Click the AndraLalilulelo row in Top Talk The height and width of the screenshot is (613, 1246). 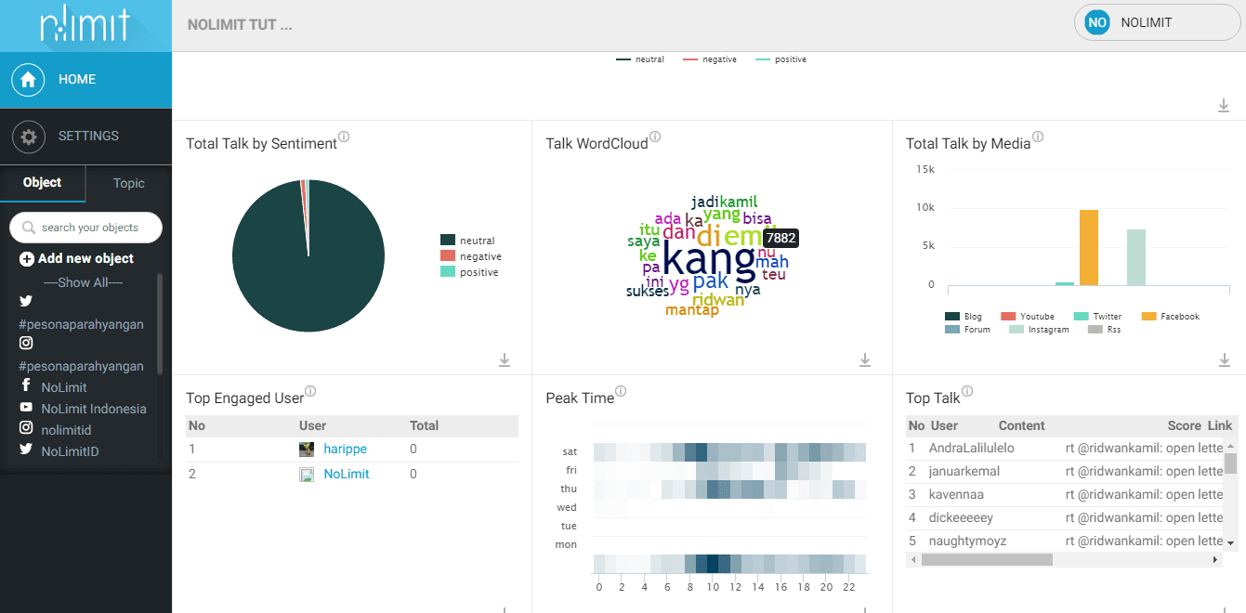(x=1065, y=449)
